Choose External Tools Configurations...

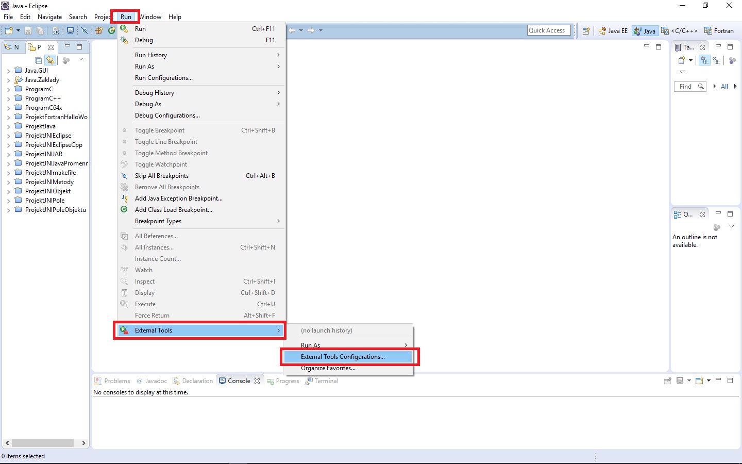[x=343, y=356]
